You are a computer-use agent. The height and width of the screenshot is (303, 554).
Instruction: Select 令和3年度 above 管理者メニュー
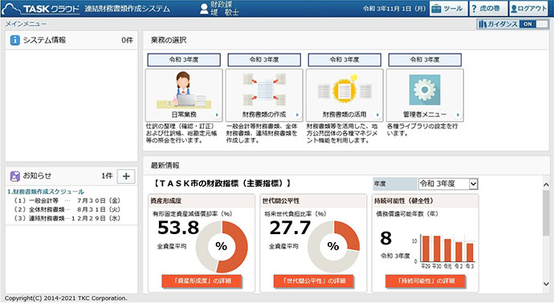[x=425, y=59]
